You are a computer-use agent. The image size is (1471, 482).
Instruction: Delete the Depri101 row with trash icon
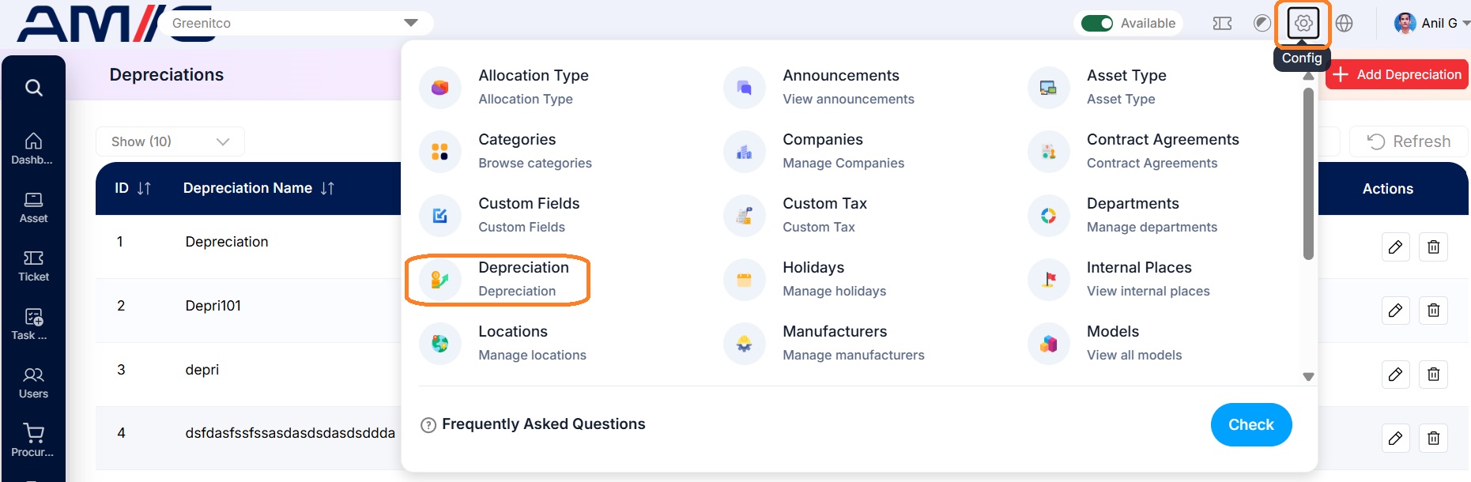(1433, 311)
